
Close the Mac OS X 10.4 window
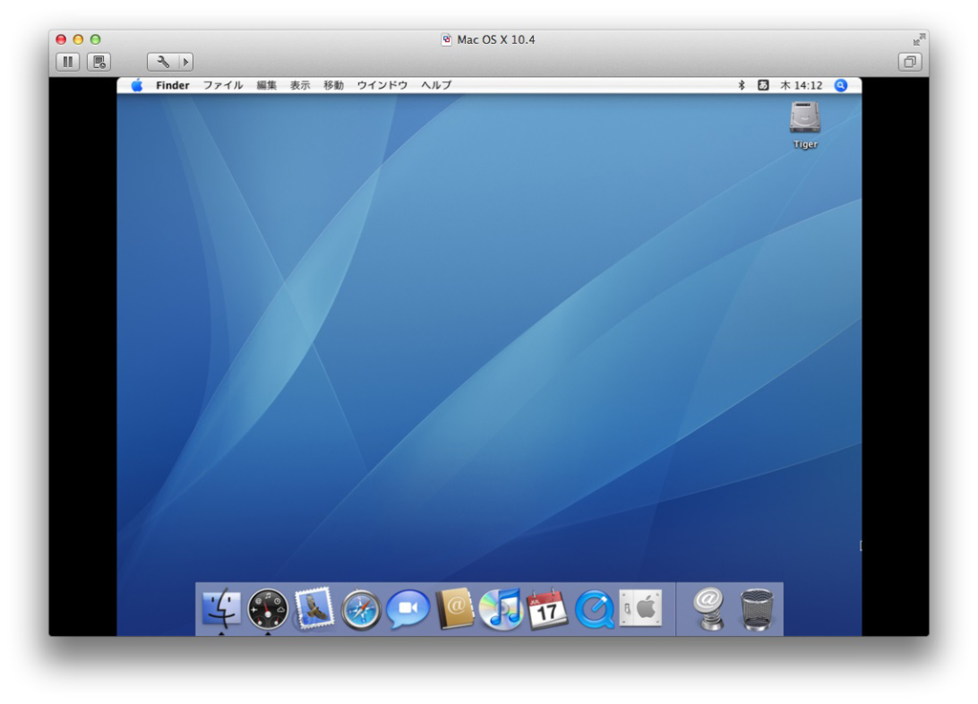tap(61, 40)
